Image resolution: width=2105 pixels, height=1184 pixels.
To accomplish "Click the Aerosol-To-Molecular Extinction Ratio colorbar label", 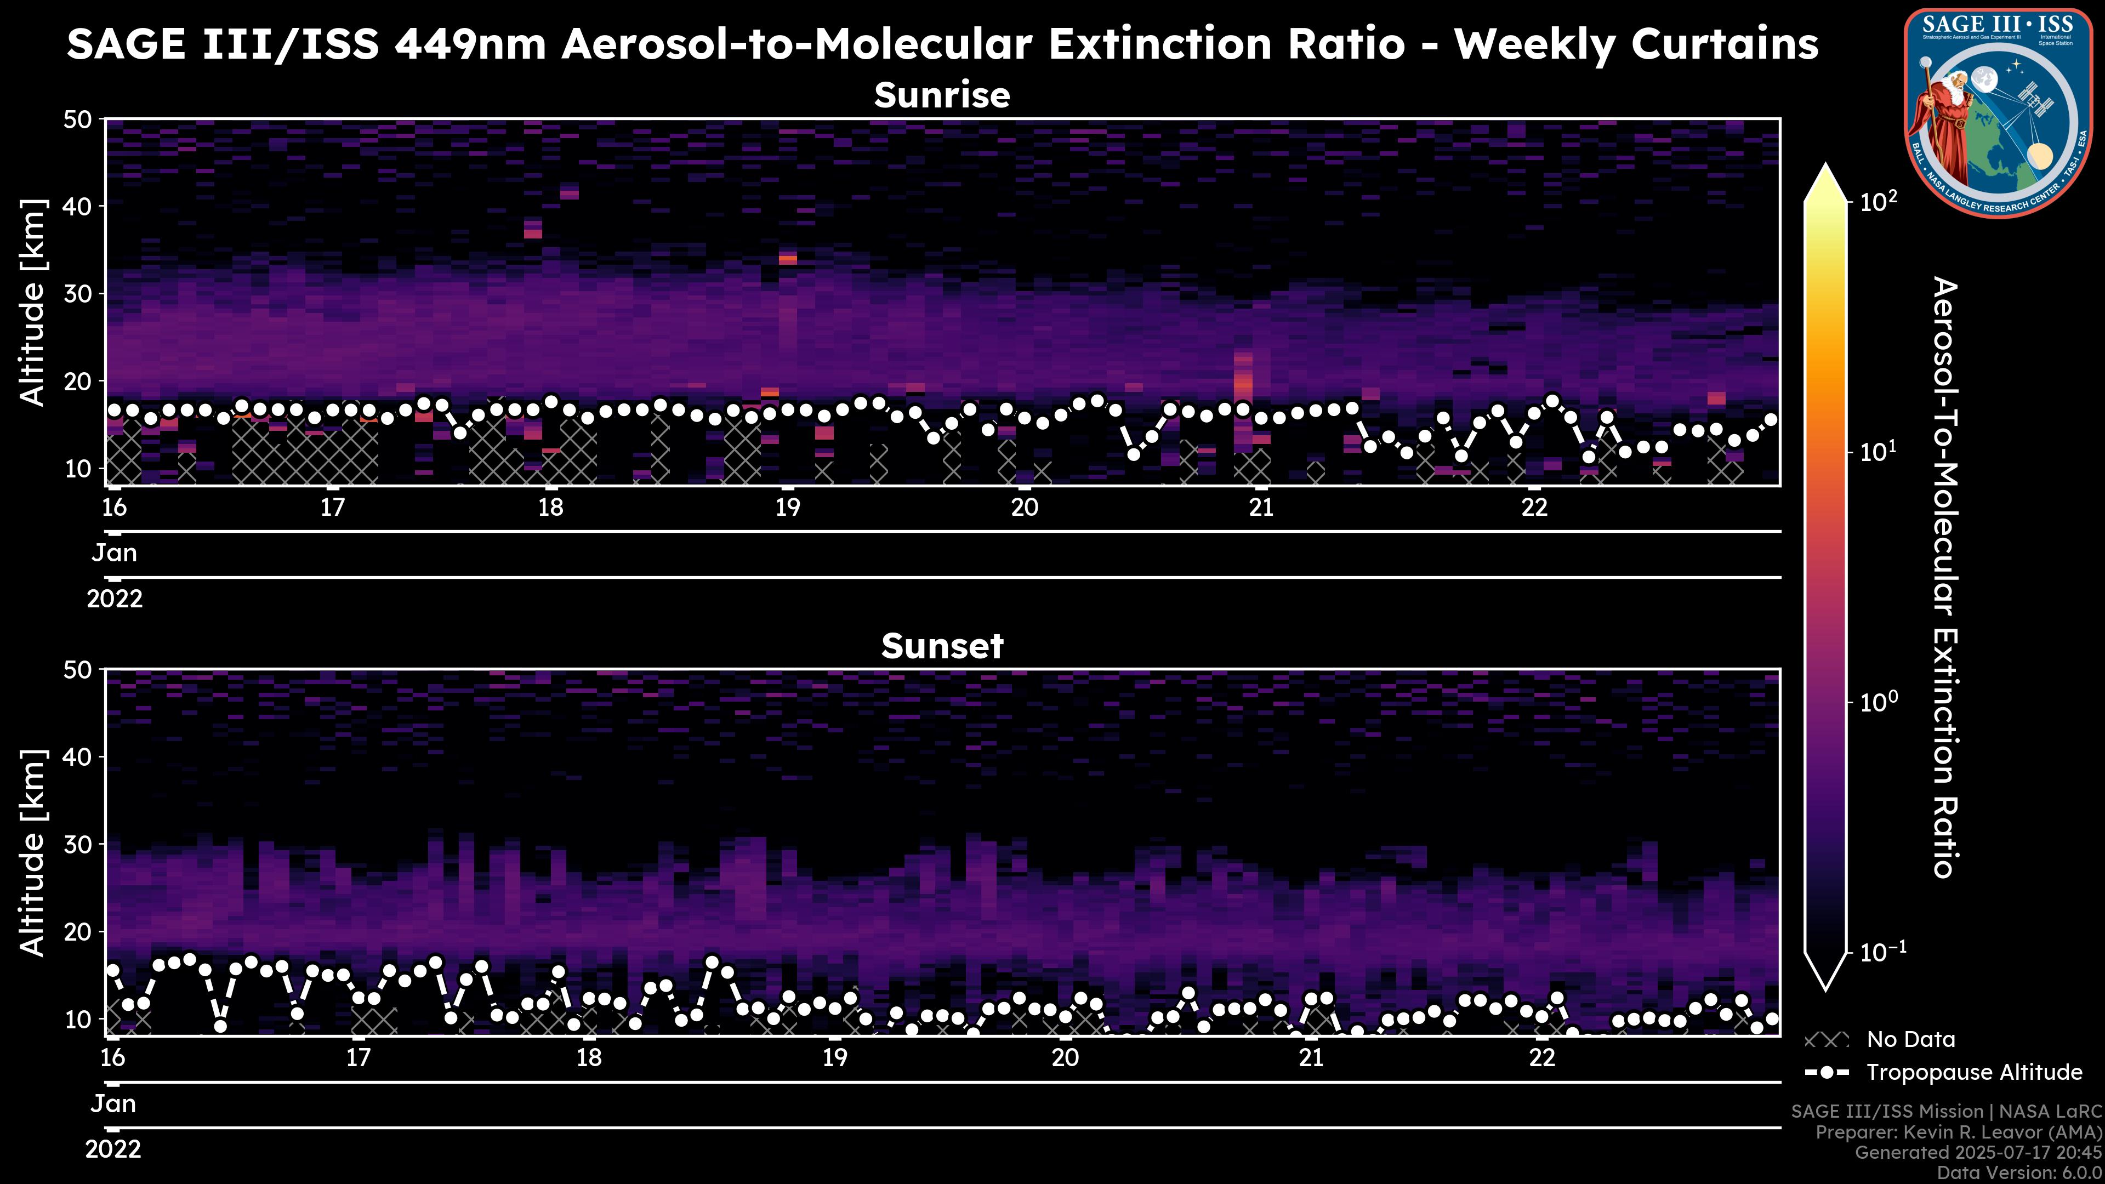I will 1945,577.
